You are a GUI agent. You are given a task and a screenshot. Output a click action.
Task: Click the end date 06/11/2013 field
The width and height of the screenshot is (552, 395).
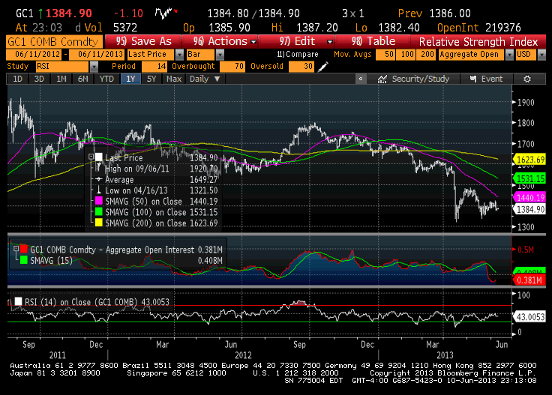coord(97,55)
